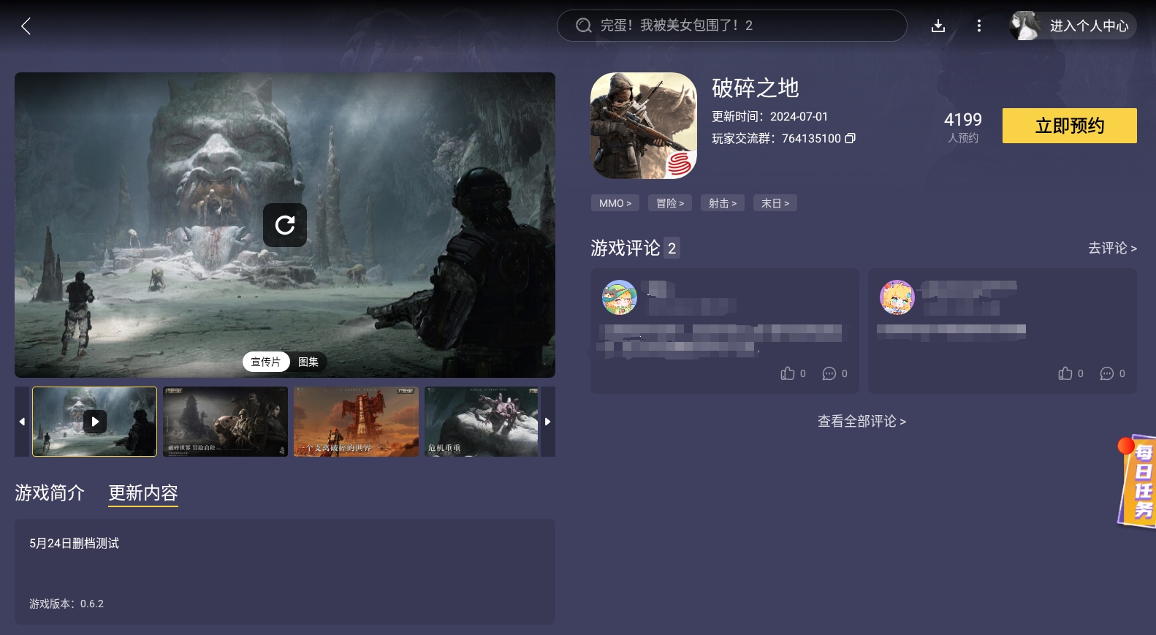
Task: Show next thumbnails with the right arrow
Action: (547, 422)
